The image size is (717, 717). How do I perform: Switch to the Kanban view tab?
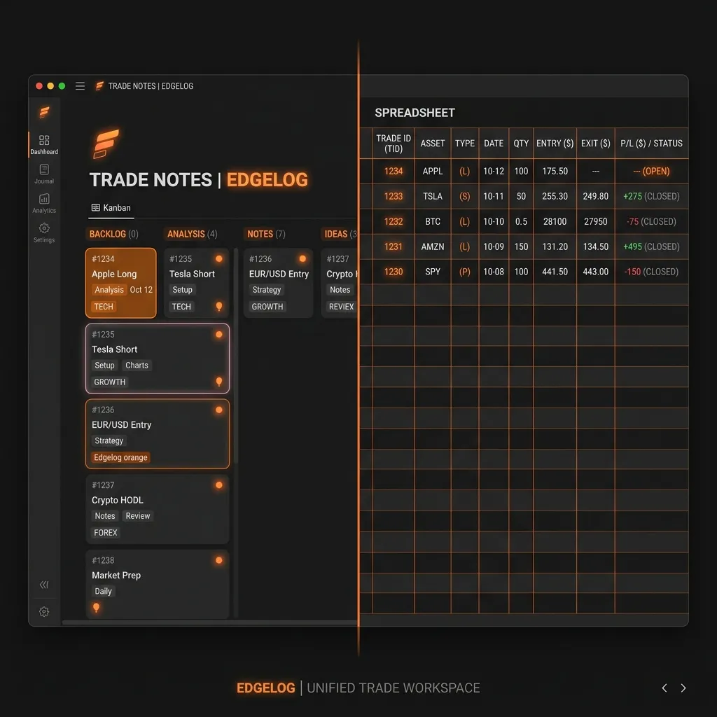click(111, 207)
